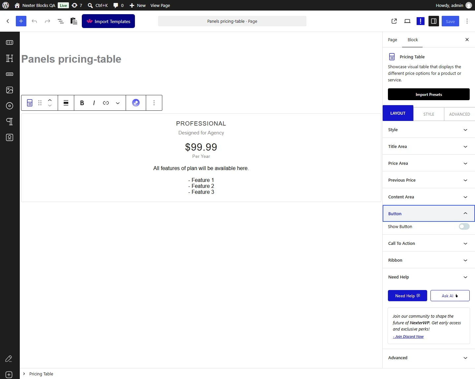Apply bold formatting
The height and width of the screenshot is (379, 475).
[x=82, y=103]
